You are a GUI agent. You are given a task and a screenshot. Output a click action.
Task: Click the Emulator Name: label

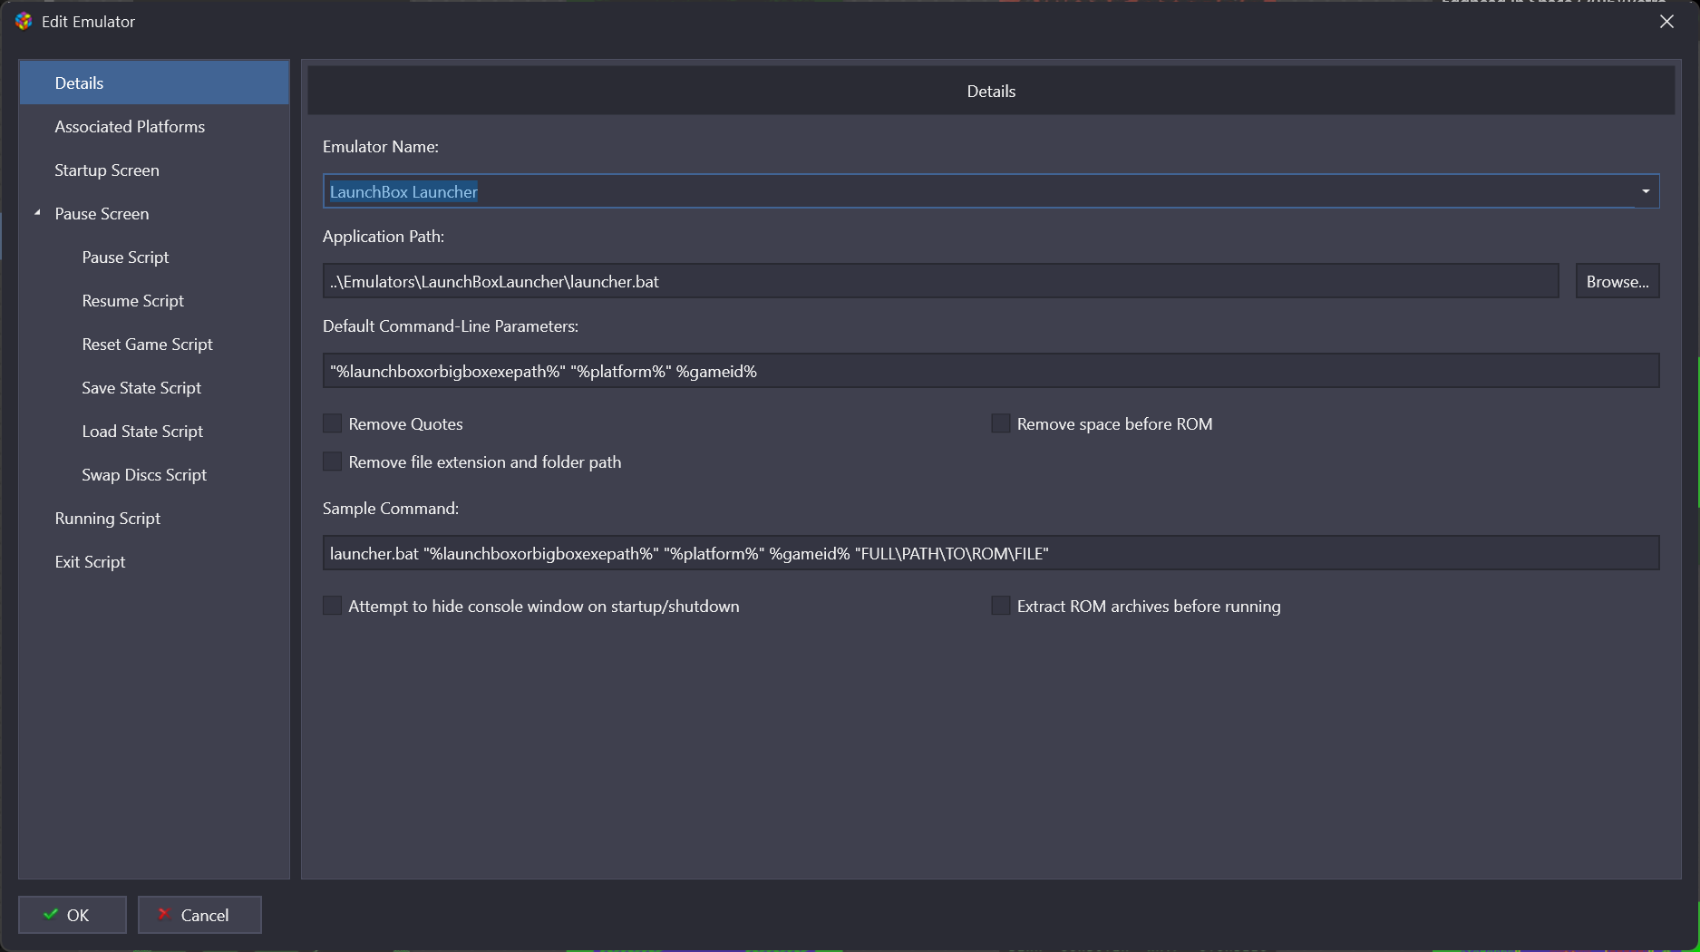click(381, 146)
